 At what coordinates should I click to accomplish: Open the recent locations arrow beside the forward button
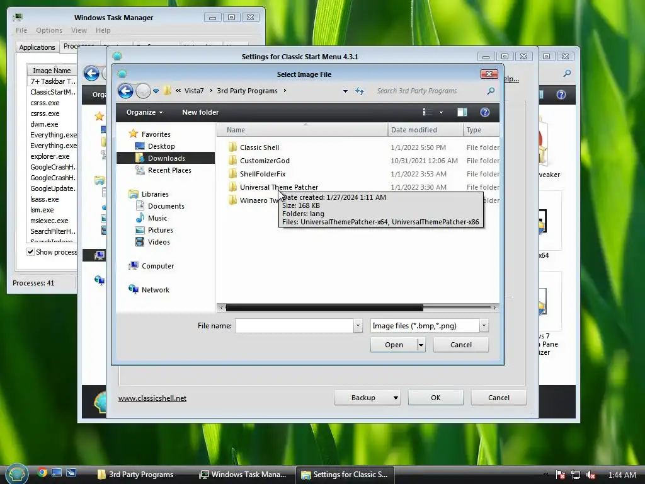tap(156, 91)
